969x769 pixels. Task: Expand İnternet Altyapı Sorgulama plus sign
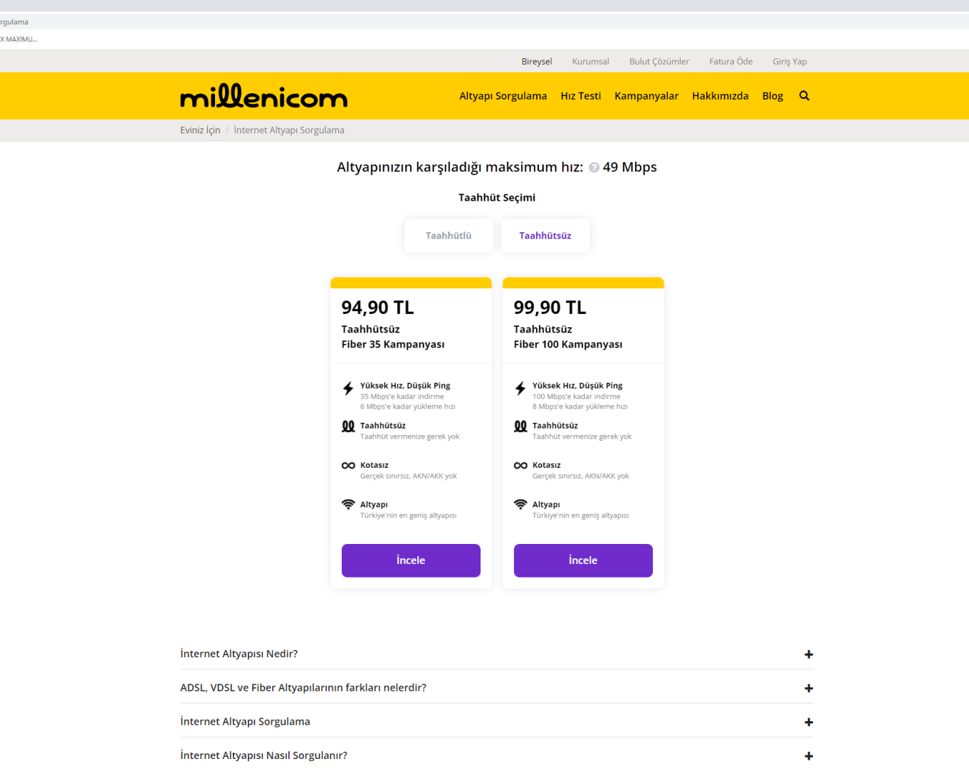[x=809, y=722]
